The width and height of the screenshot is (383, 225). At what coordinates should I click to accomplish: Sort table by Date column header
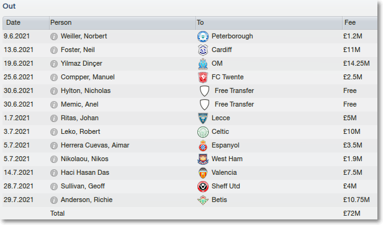click(26, 23)
